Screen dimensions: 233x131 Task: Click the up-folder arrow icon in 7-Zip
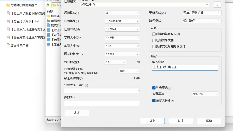coord(48,5)
